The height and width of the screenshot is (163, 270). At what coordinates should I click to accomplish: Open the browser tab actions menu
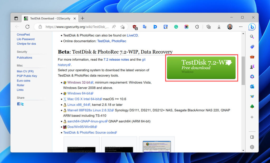click(16, 18)
